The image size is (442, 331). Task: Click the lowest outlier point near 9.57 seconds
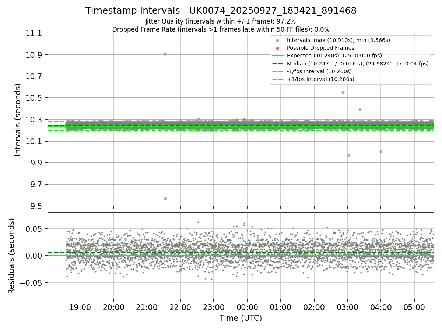click(165, 199)
